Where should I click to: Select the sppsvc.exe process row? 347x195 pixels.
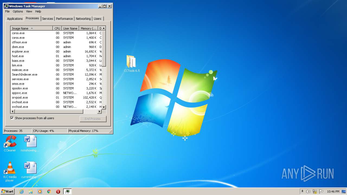56,93
